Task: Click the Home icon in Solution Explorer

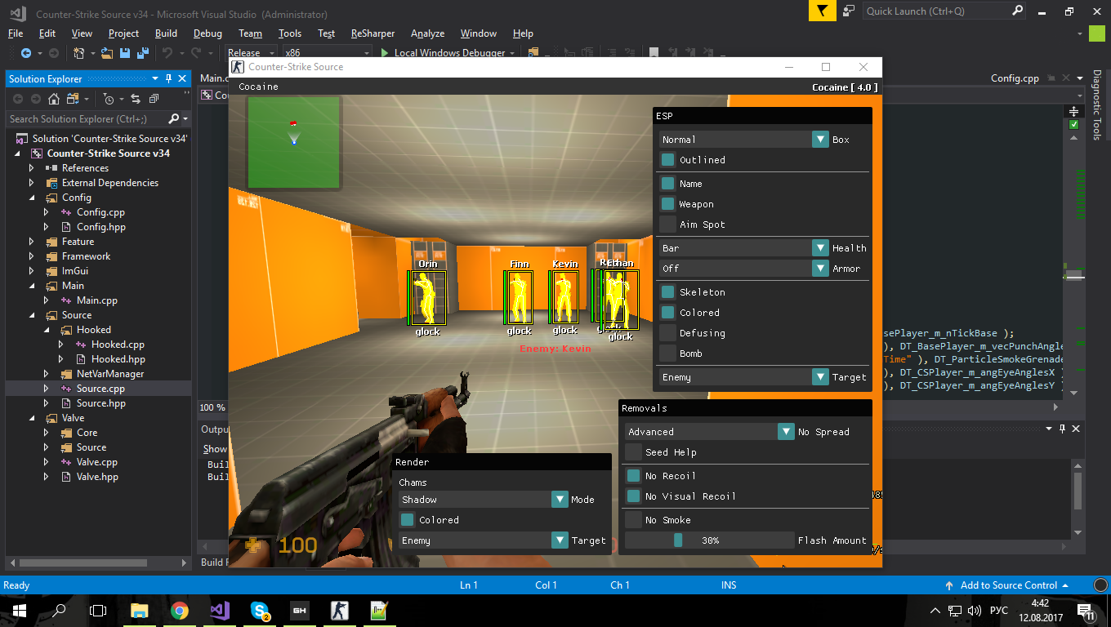Action: tap(54, 99)
